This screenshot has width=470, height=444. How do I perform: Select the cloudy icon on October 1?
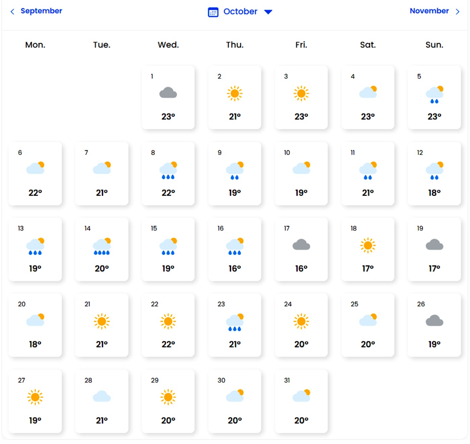pyautogui.click(x=168, y=93)
